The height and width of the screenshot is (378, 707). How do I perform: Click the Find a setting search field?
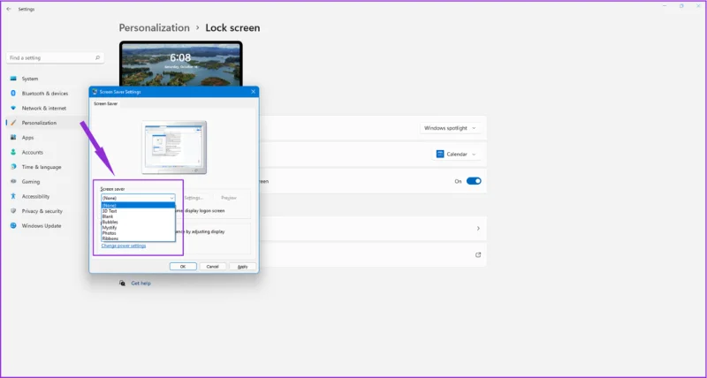[x=55, y=57]
